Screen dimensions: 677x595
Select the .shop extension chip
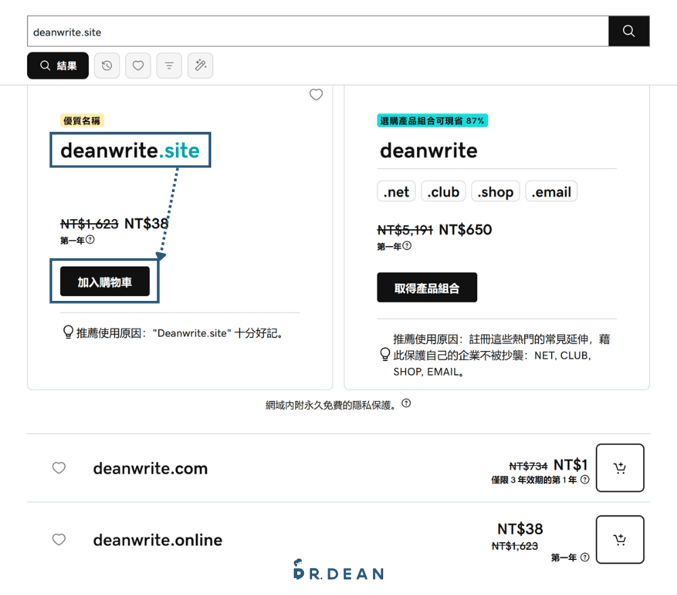[495, 191]
